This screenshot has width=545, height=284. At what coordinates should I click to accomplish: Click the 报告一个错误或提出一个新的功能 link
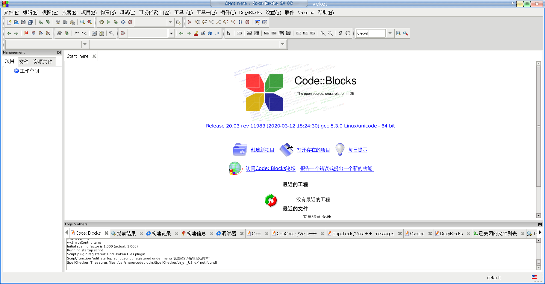pos(337,168)
